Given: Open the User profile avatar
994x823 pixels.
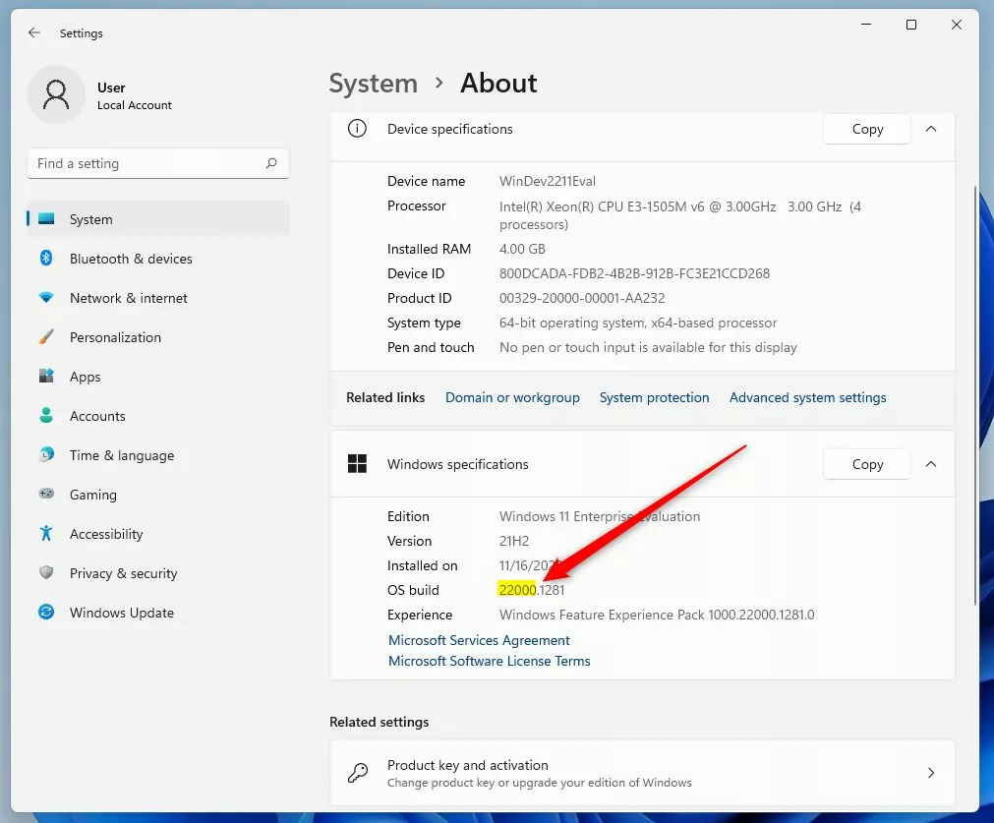Looking at the screenshot, I should pyautogui.click(x=56, y=94).
